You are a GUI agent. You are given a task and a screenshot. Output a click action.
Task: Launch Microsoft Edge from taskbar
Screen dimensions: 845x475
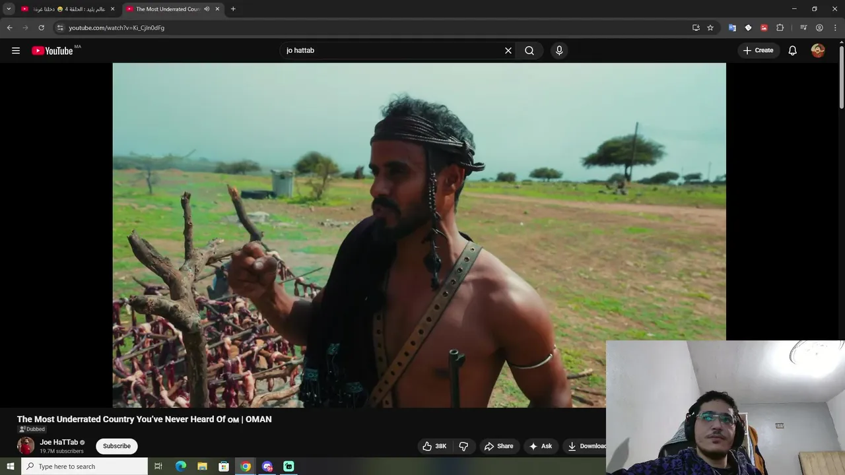181,466
